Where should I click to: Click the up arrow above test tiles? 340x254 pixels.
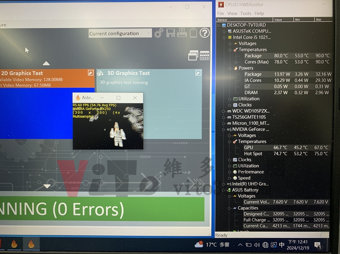pyautogui.click(x=46, y=63)
